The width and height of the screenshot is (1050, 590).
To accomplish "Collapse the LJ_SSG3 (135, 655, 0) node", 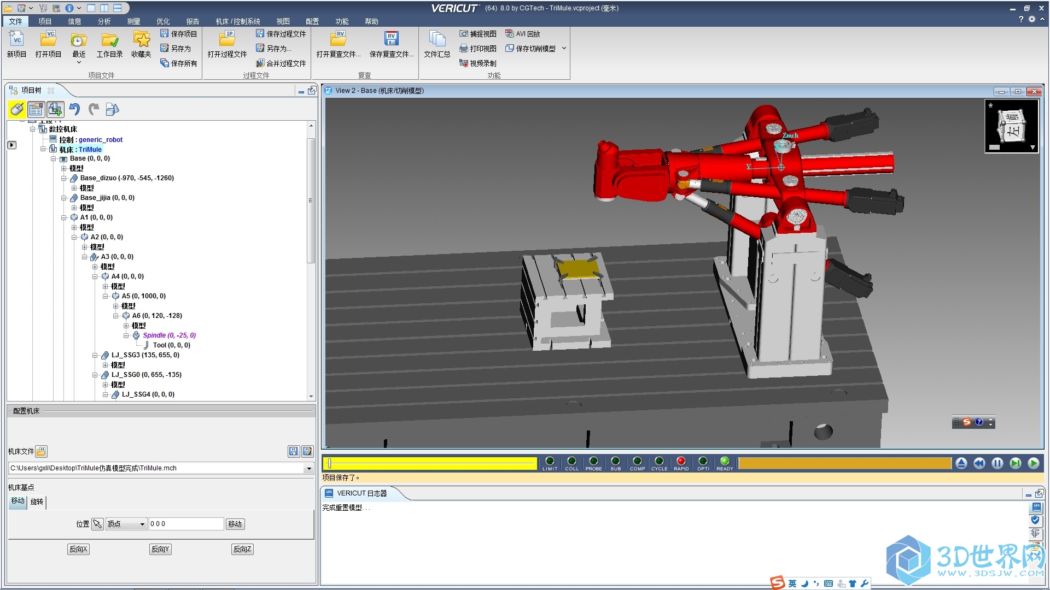I will click(x=95, y=355).
